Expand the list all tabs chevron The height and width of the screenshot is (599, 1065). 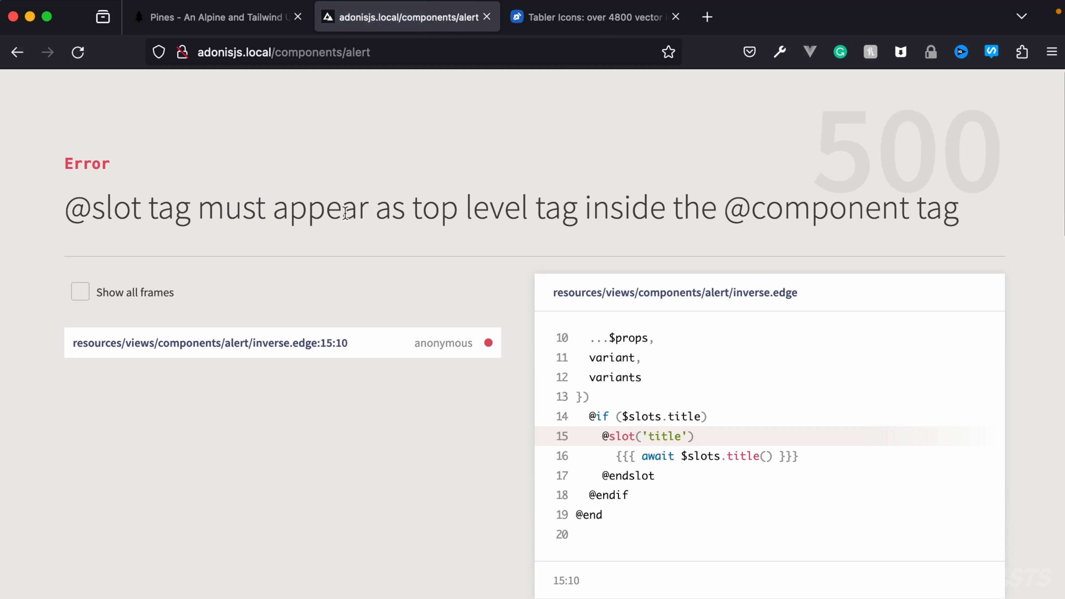tap(1021, 17)
